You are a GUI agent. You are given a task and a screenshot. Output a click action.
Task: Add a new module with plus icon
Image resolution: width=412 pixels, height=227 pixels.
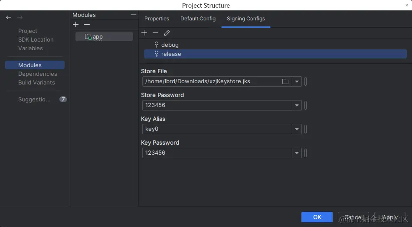click(76, 25)
